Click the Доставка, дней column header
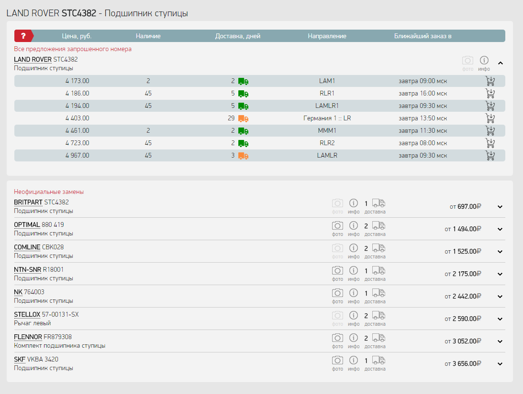 click(x=238, y=36)
